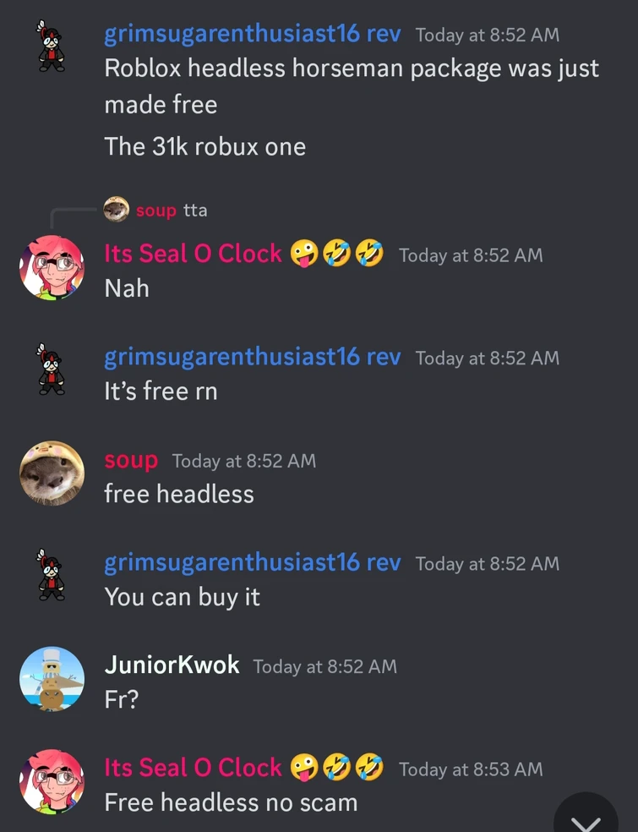Open soup's otter avatar next to 'free headless'
The width and height of the screenshot is (638, 832).
(52, 473)
